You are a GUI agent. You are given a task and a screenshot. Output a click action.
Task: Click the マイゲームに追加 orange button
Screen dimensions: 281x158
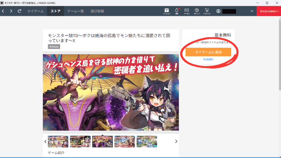208,52
